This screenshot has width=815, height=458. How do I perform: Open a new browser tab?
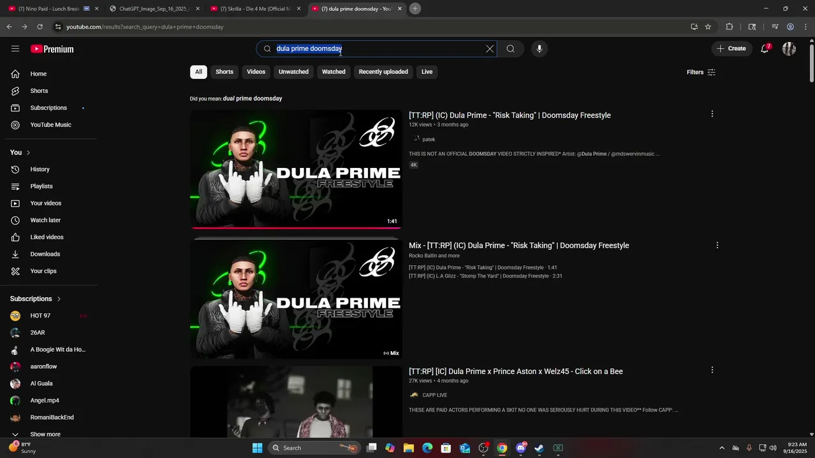(x=415, y=9)
